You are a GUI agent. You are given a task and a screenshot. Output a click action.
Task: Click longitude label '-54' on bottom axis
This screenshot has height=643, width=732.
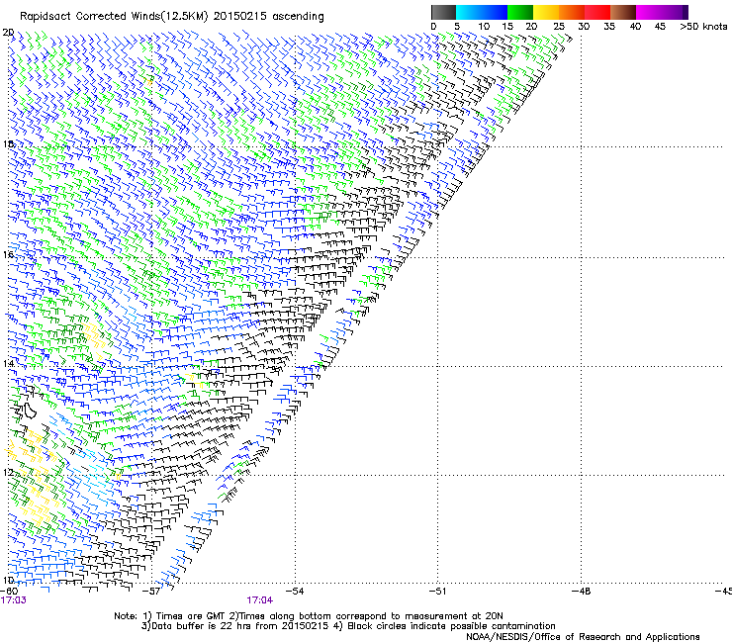click(295, 592)
